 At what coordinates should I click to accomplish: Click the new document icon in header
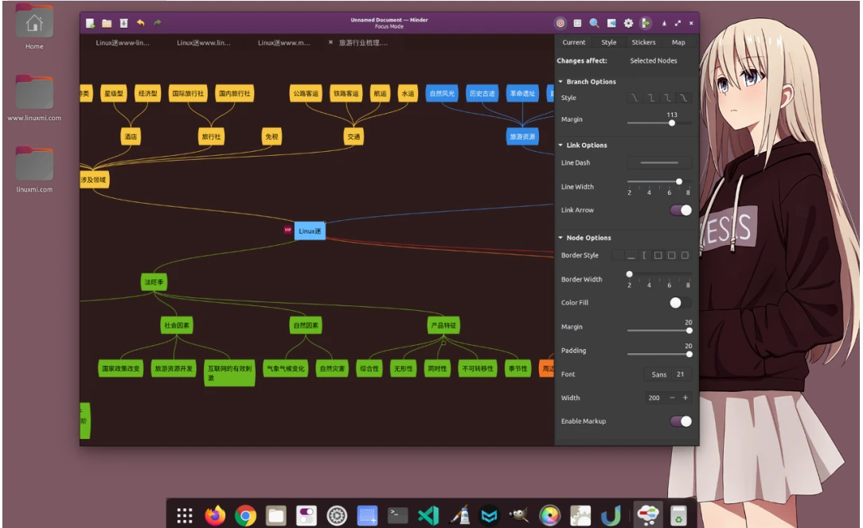tap(91, 23)
